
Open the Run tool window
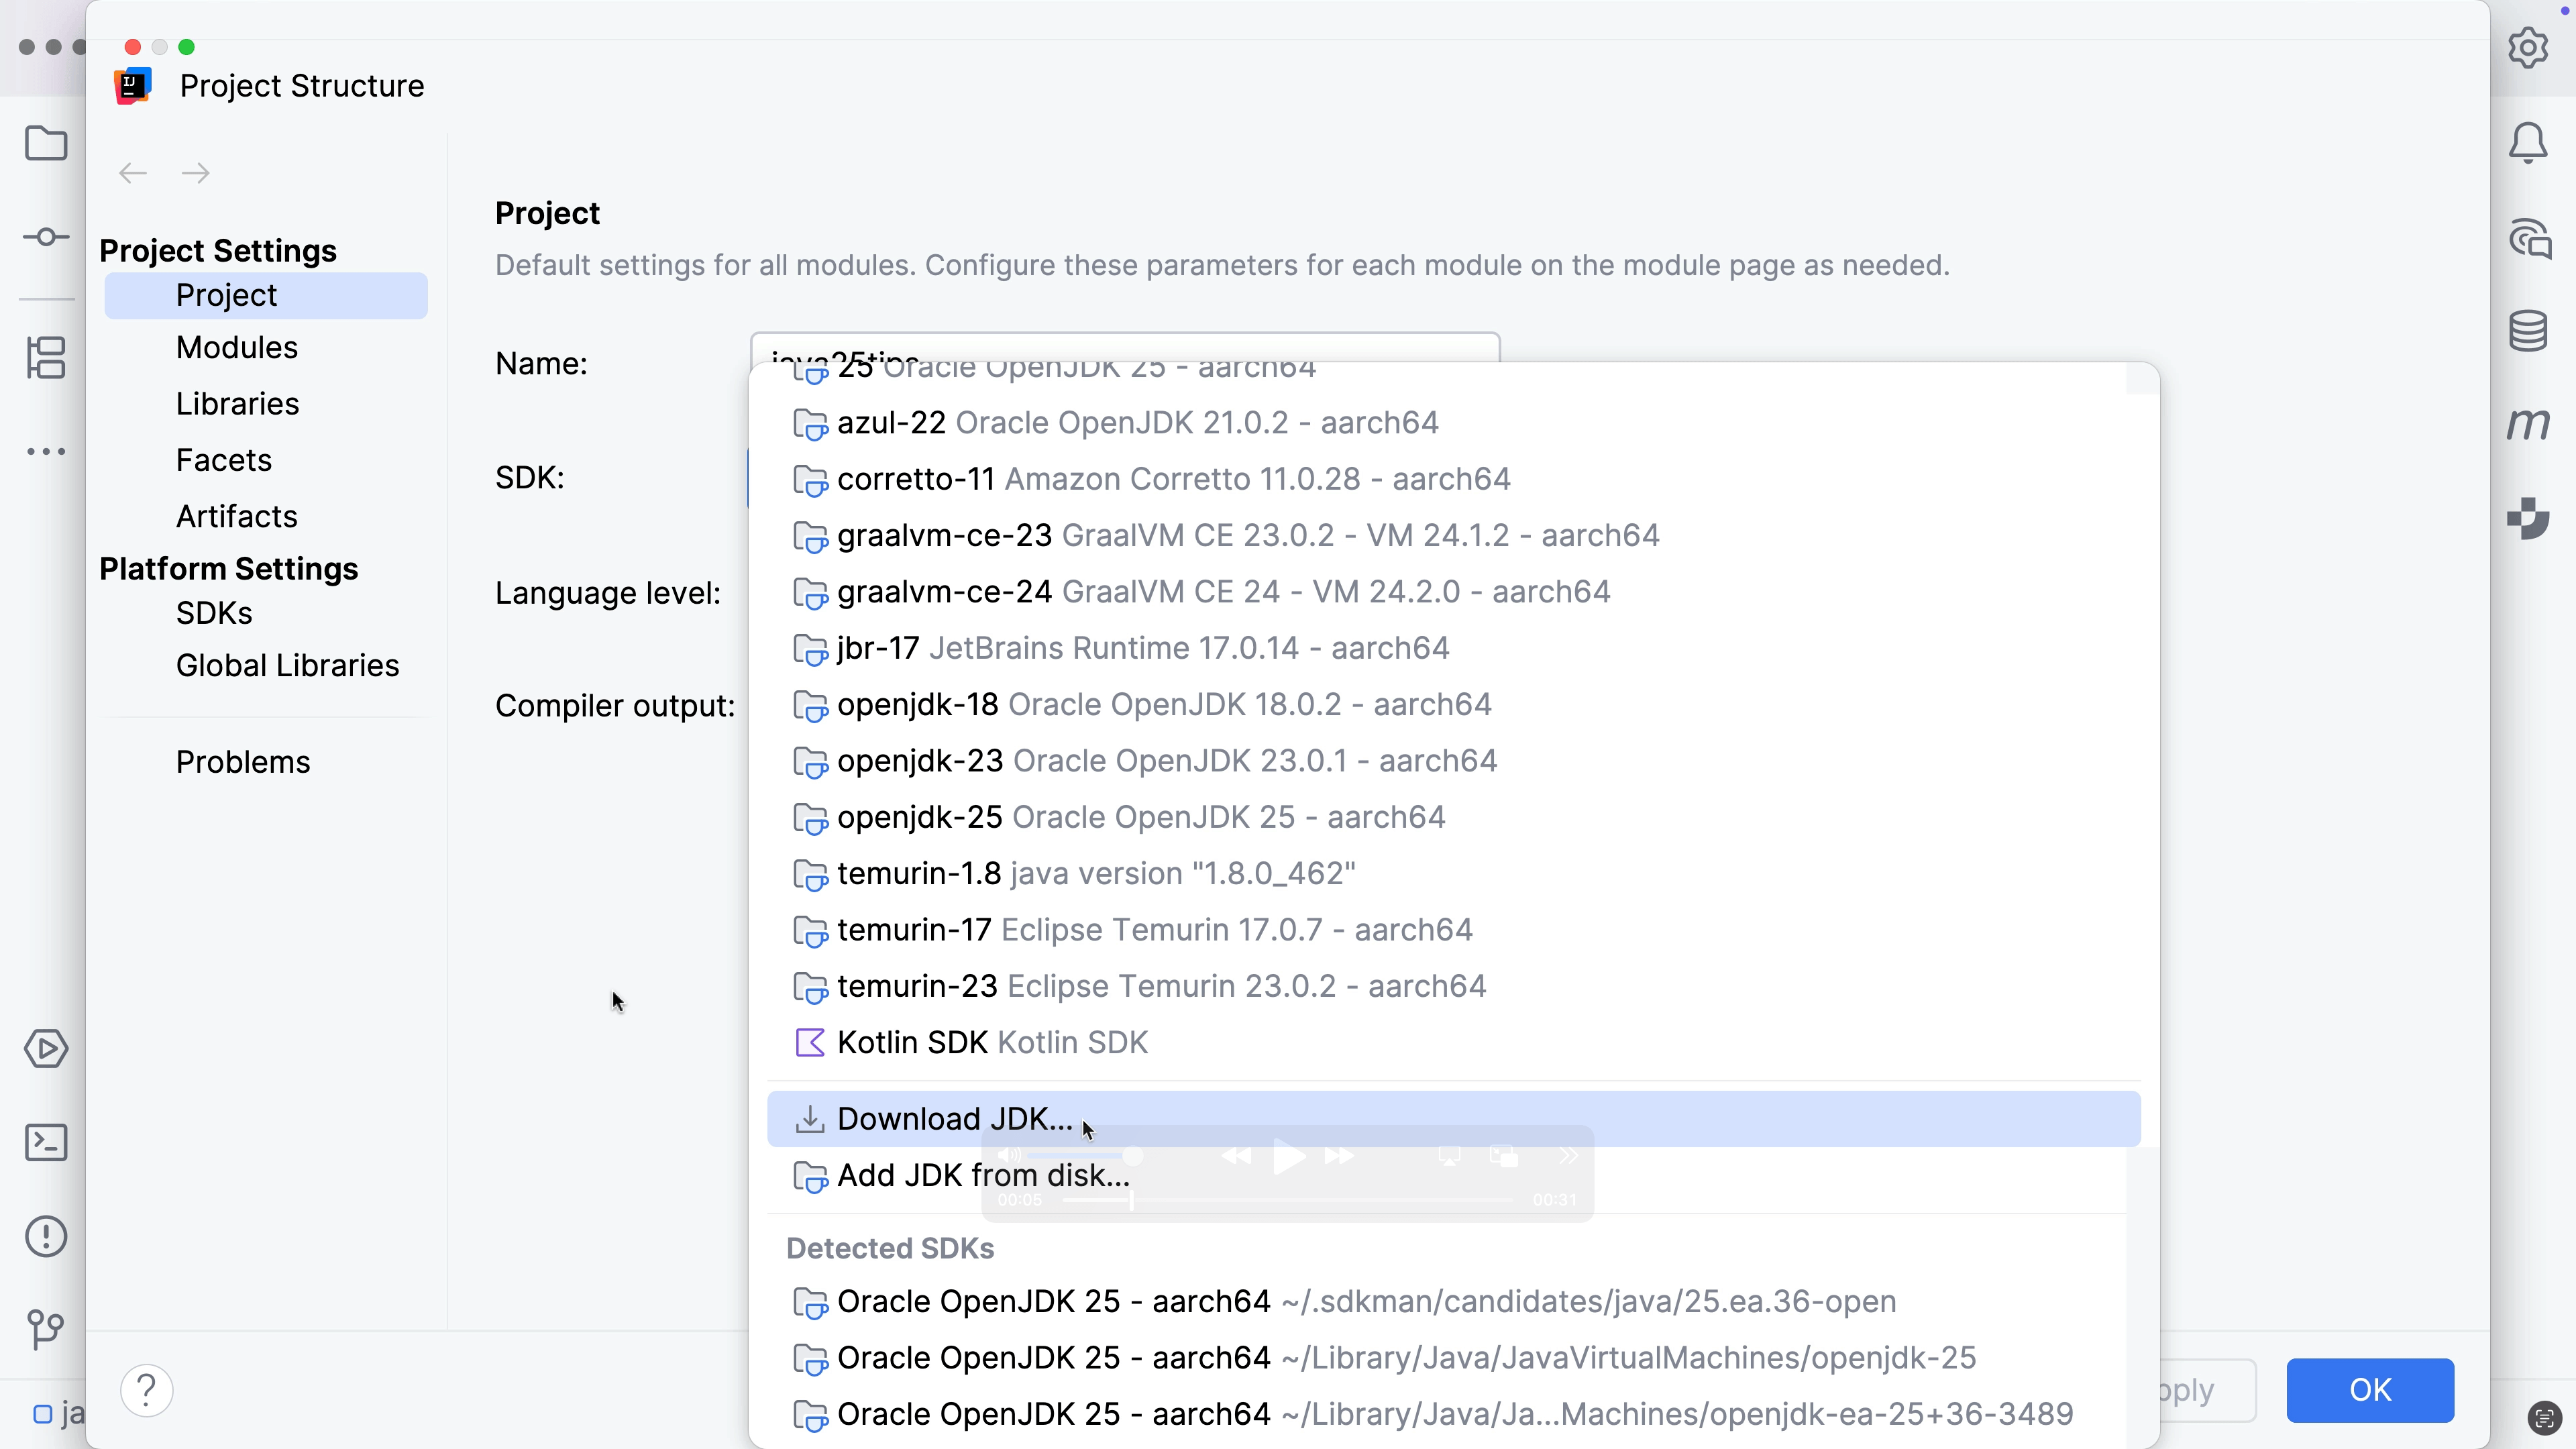[x=45, y=1049]
